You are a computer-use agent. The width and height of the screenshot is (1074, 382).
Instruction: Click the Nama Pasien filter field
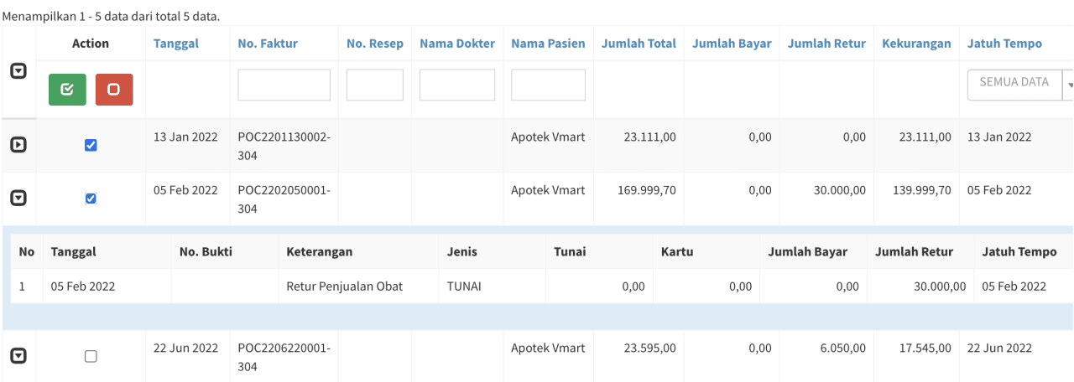[x=548, y=85]
